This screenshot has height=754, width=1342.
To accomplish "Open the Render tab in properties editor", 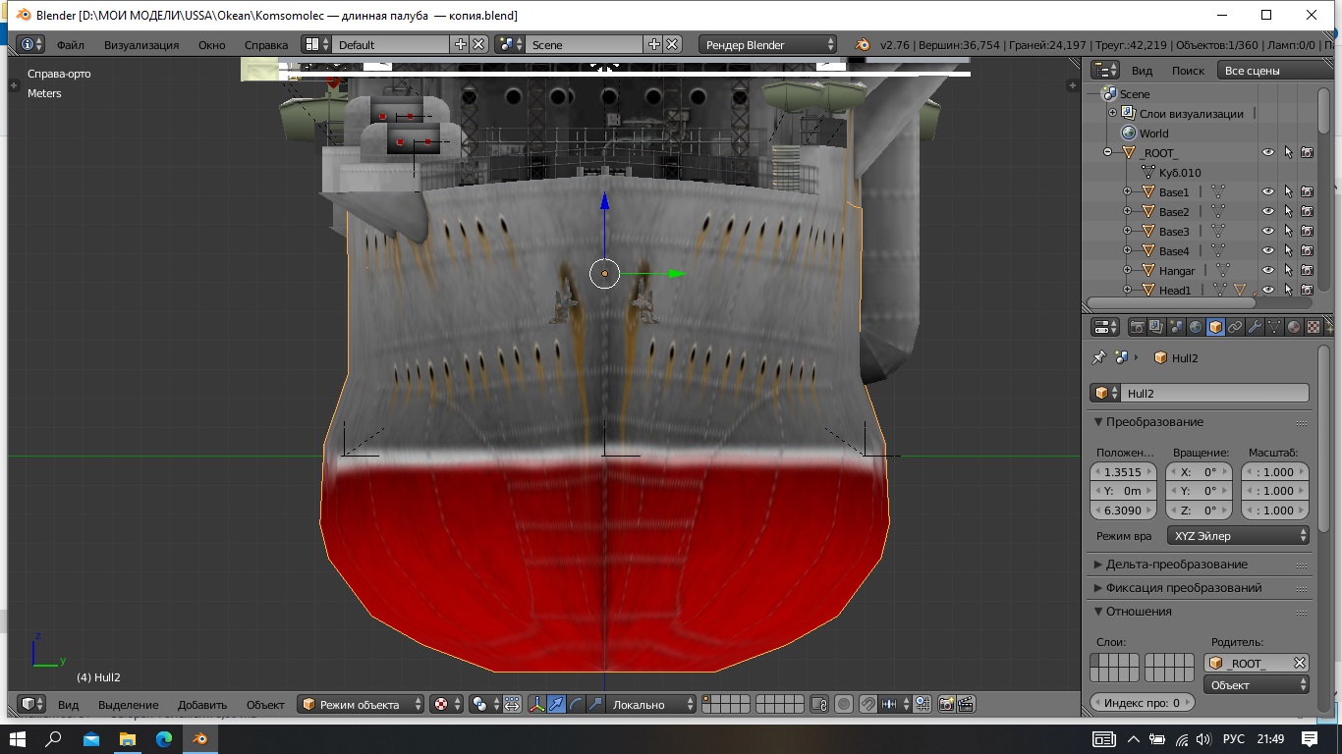I will [1138, 327].
